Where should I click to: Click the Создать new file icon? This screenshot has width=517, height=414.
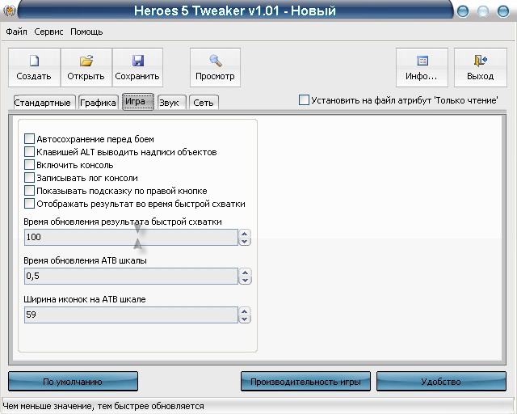click(34, 61)
